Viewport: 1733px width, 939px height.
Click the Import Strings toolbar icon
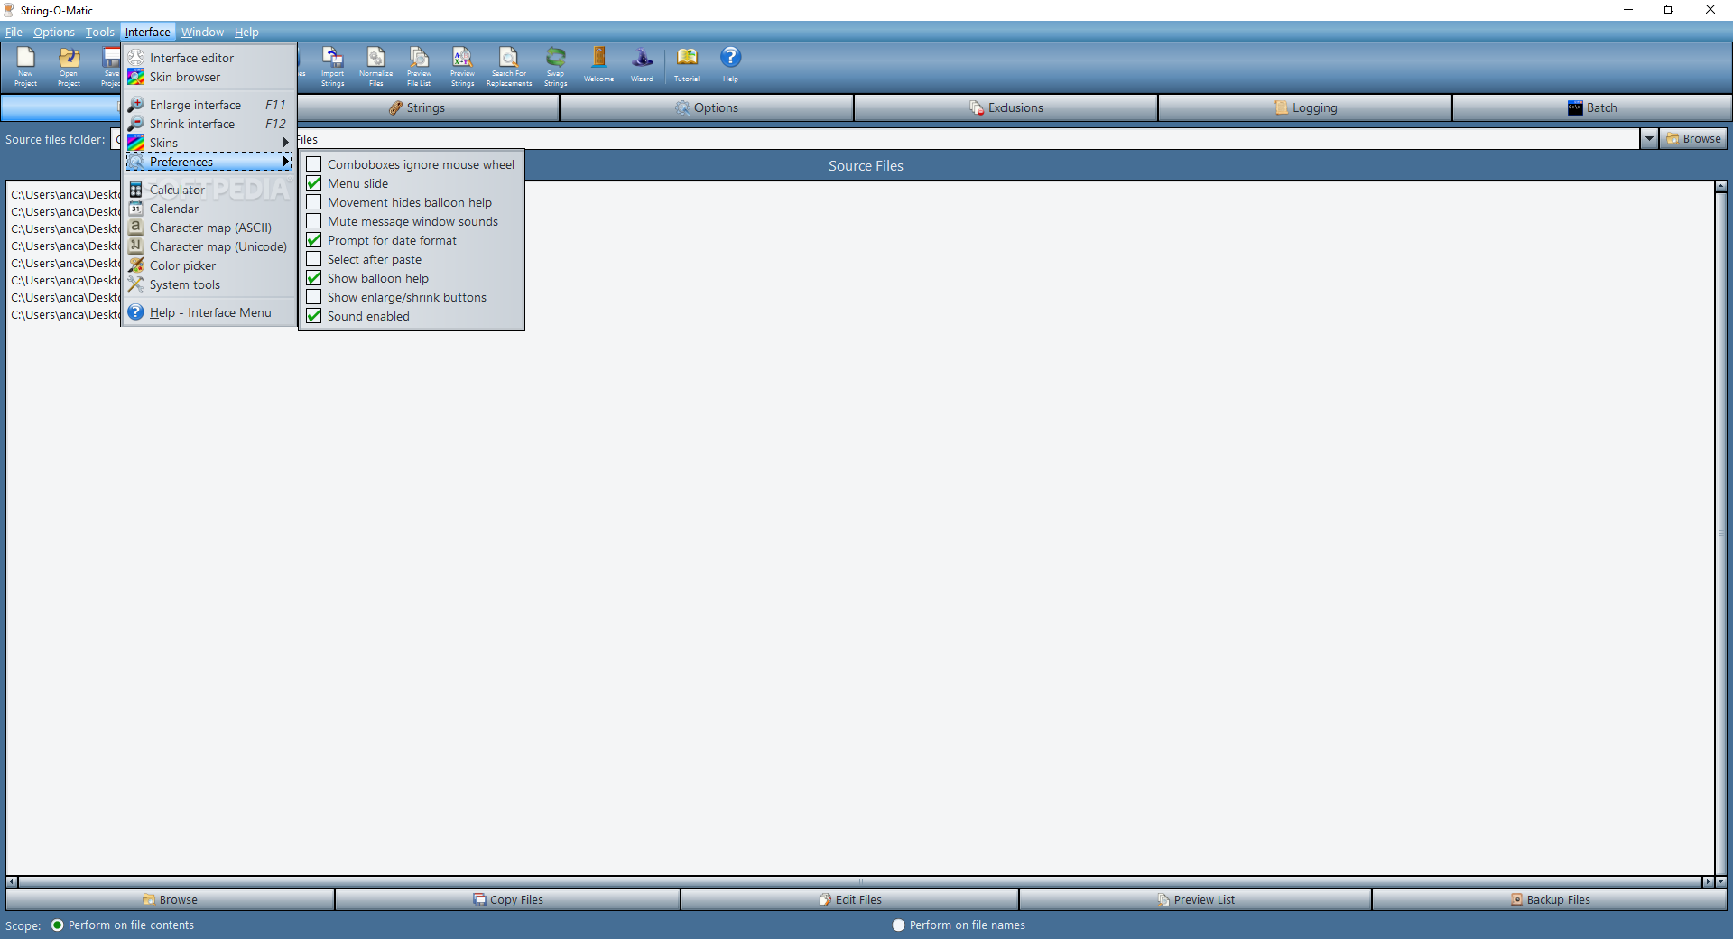332,67
